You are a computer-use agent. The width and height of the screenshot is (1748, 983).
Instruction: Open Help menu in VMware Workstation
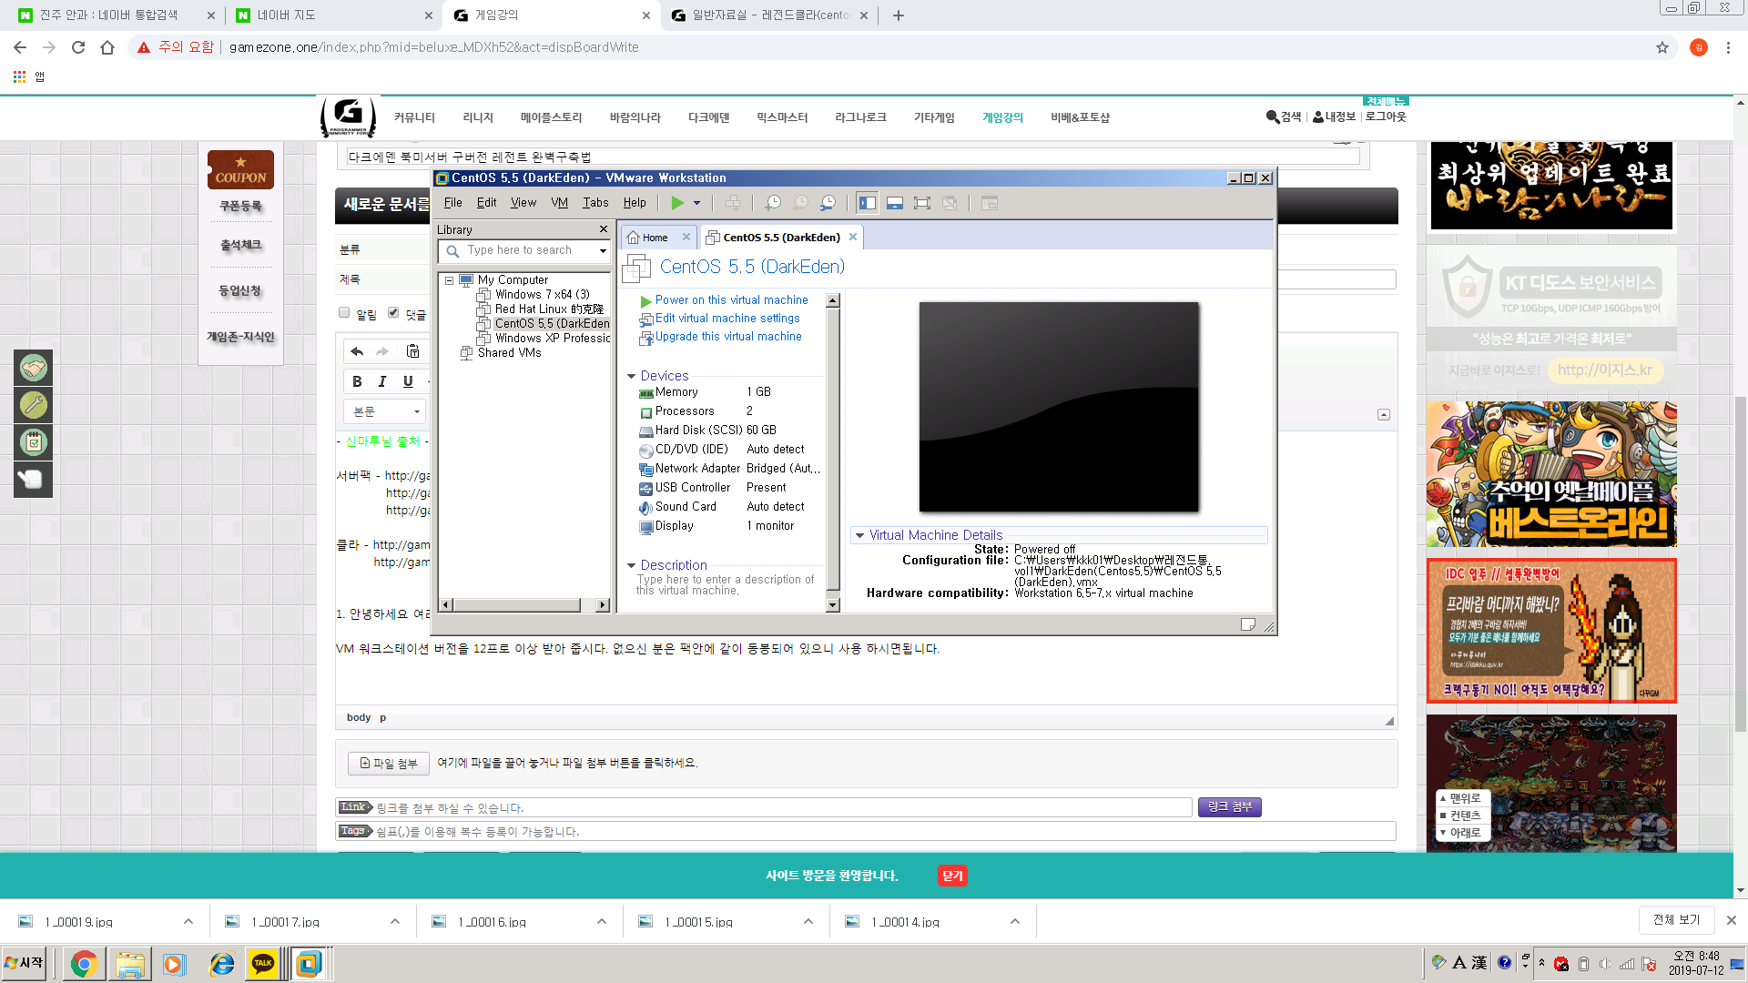tap(635, 203)
